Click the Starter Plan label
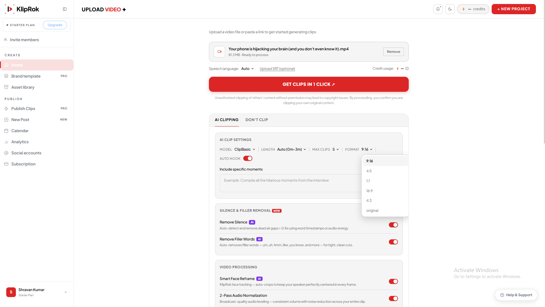The image size is (545, 307). tap(22, 25)
